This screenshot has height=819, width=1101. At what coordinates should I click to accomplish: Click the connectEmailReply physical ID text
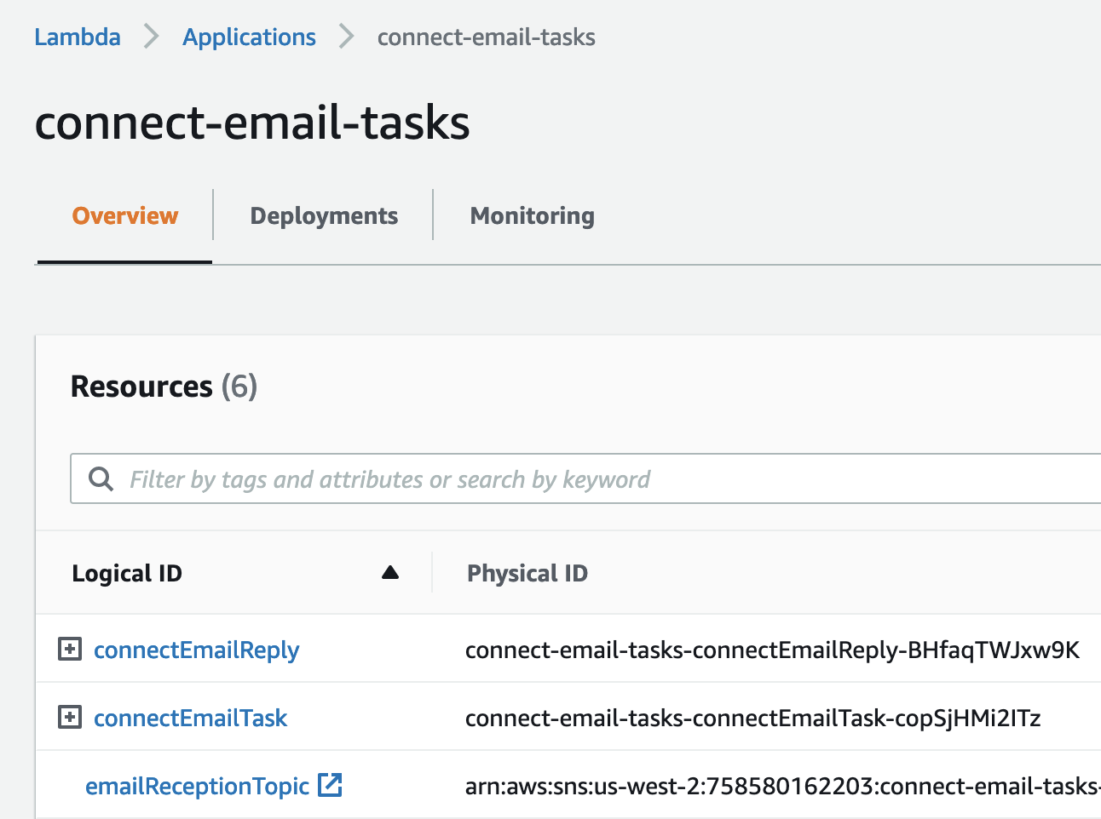tap(772, 650)
